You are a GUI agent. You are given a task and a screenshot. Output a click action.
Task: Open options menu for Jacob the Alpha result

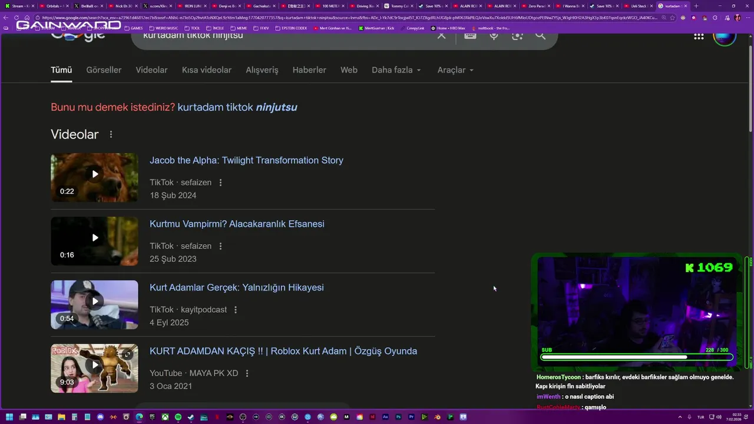pos(220,183)
